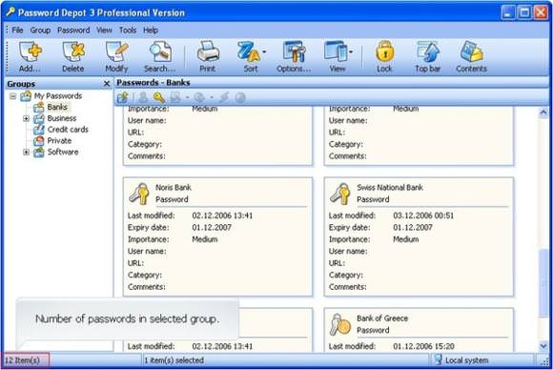553x370 pixels.
Task: Collapse the My Passwords tree
Action: point(12,96)
